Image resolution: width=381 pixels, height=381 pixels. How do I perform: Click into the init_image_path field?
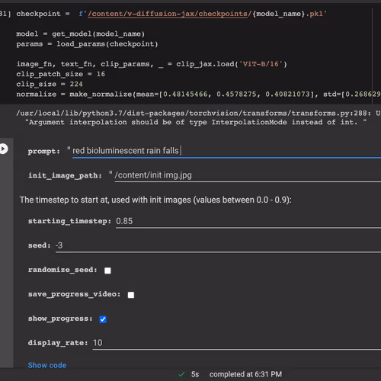click(248, 175)
